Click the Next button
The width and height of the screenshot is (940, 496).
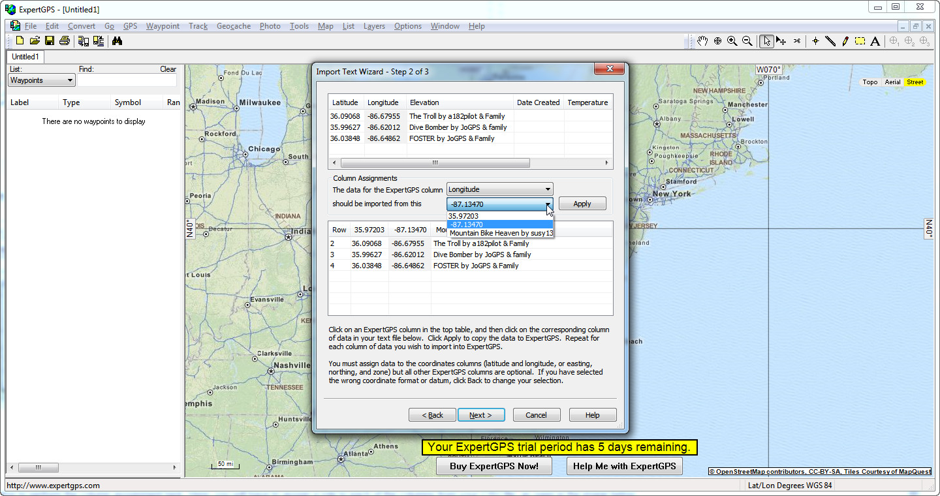481,415
